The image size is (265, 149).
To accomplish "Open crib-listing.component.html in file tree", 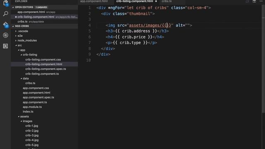I will coord(44,64).
